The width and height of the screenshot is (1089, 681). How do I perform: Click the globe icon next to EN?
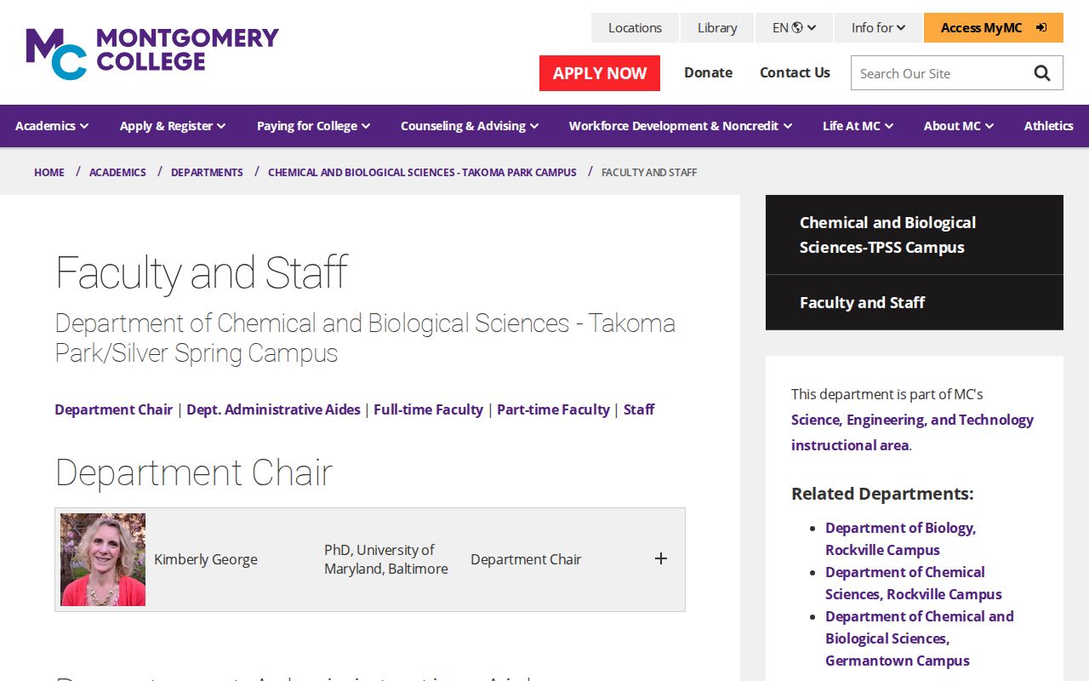tap(797, 27)
